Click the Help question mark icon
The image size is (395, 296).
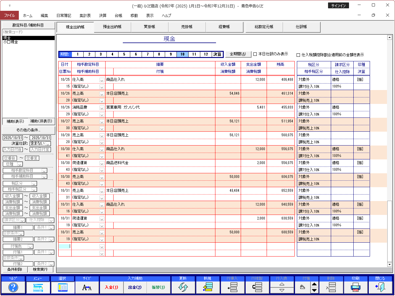[13, 287]
